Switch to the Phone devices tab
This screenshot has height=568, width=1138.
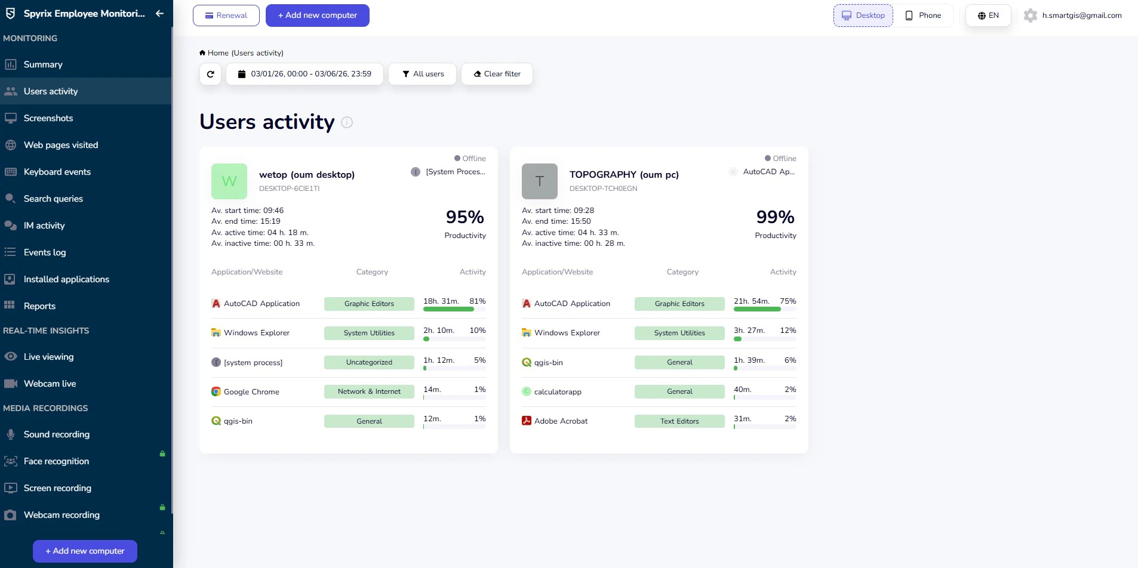point(922,15)
